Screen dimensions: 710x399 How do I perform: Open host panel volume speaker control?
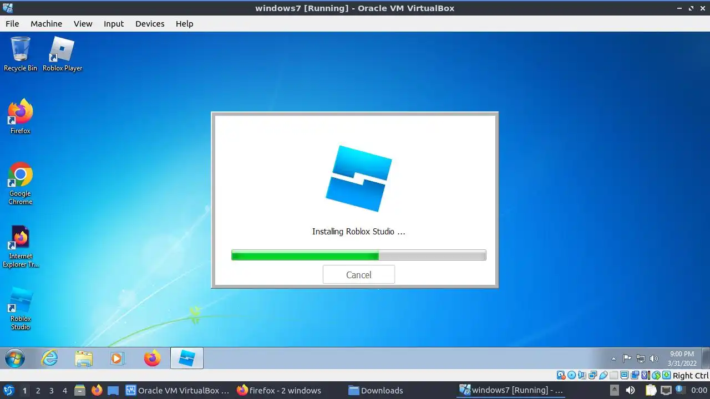point(630,390)
